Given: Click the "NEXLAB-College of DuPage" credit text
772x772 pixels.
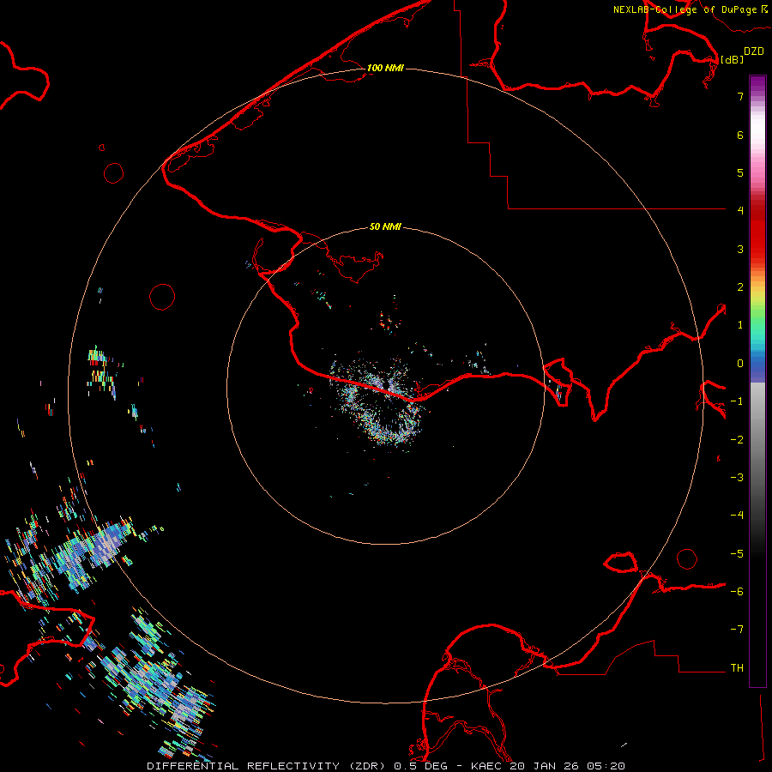Looking at the screenshot, I should (x=685, y=9).
